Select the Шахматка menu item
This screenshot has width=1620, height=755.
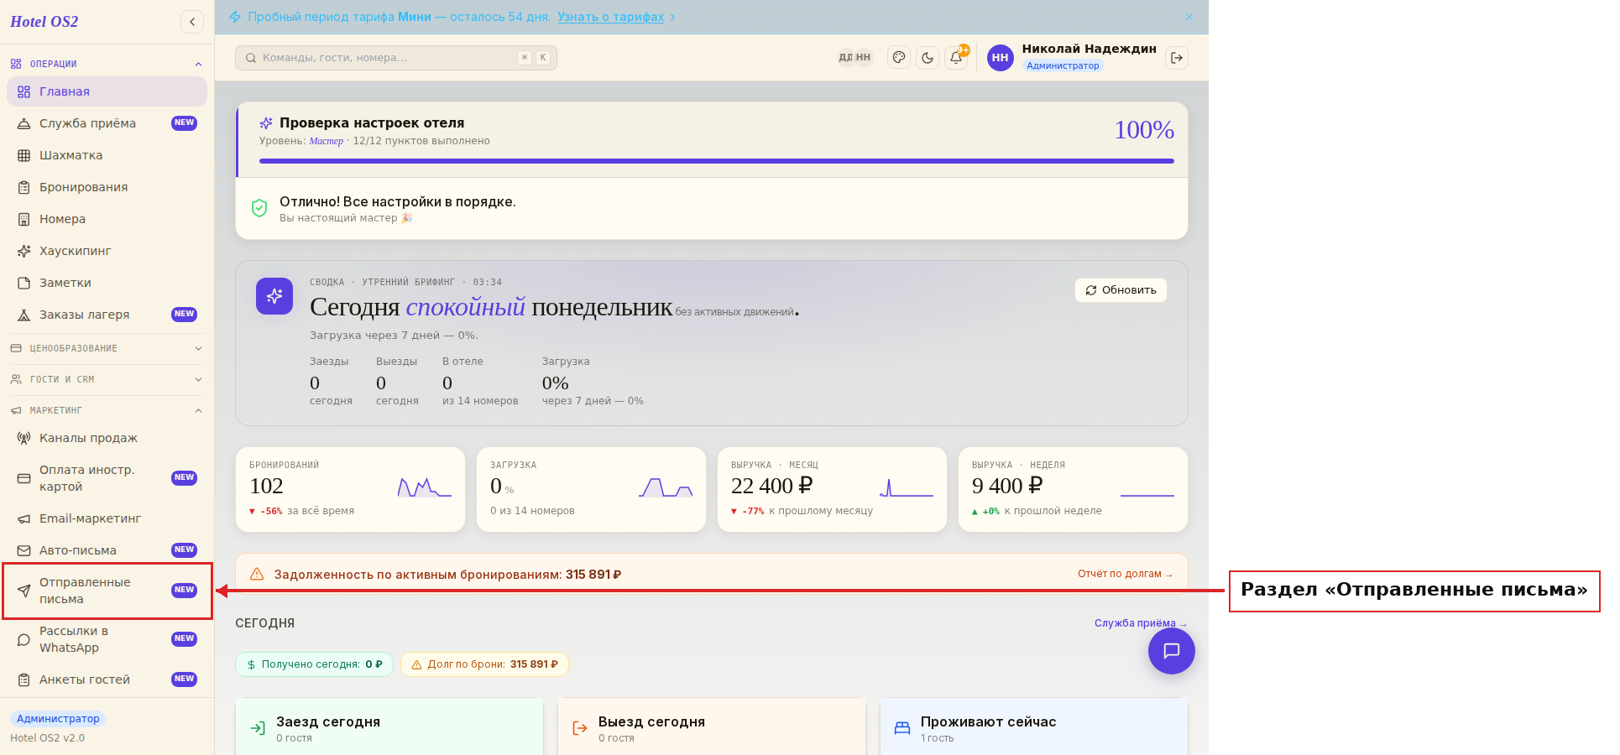pyautogui.click(x=107, y=155)
